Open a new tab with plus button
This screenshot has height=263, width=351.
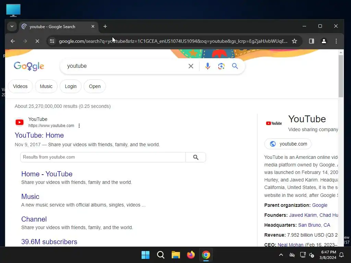(105, 26)
